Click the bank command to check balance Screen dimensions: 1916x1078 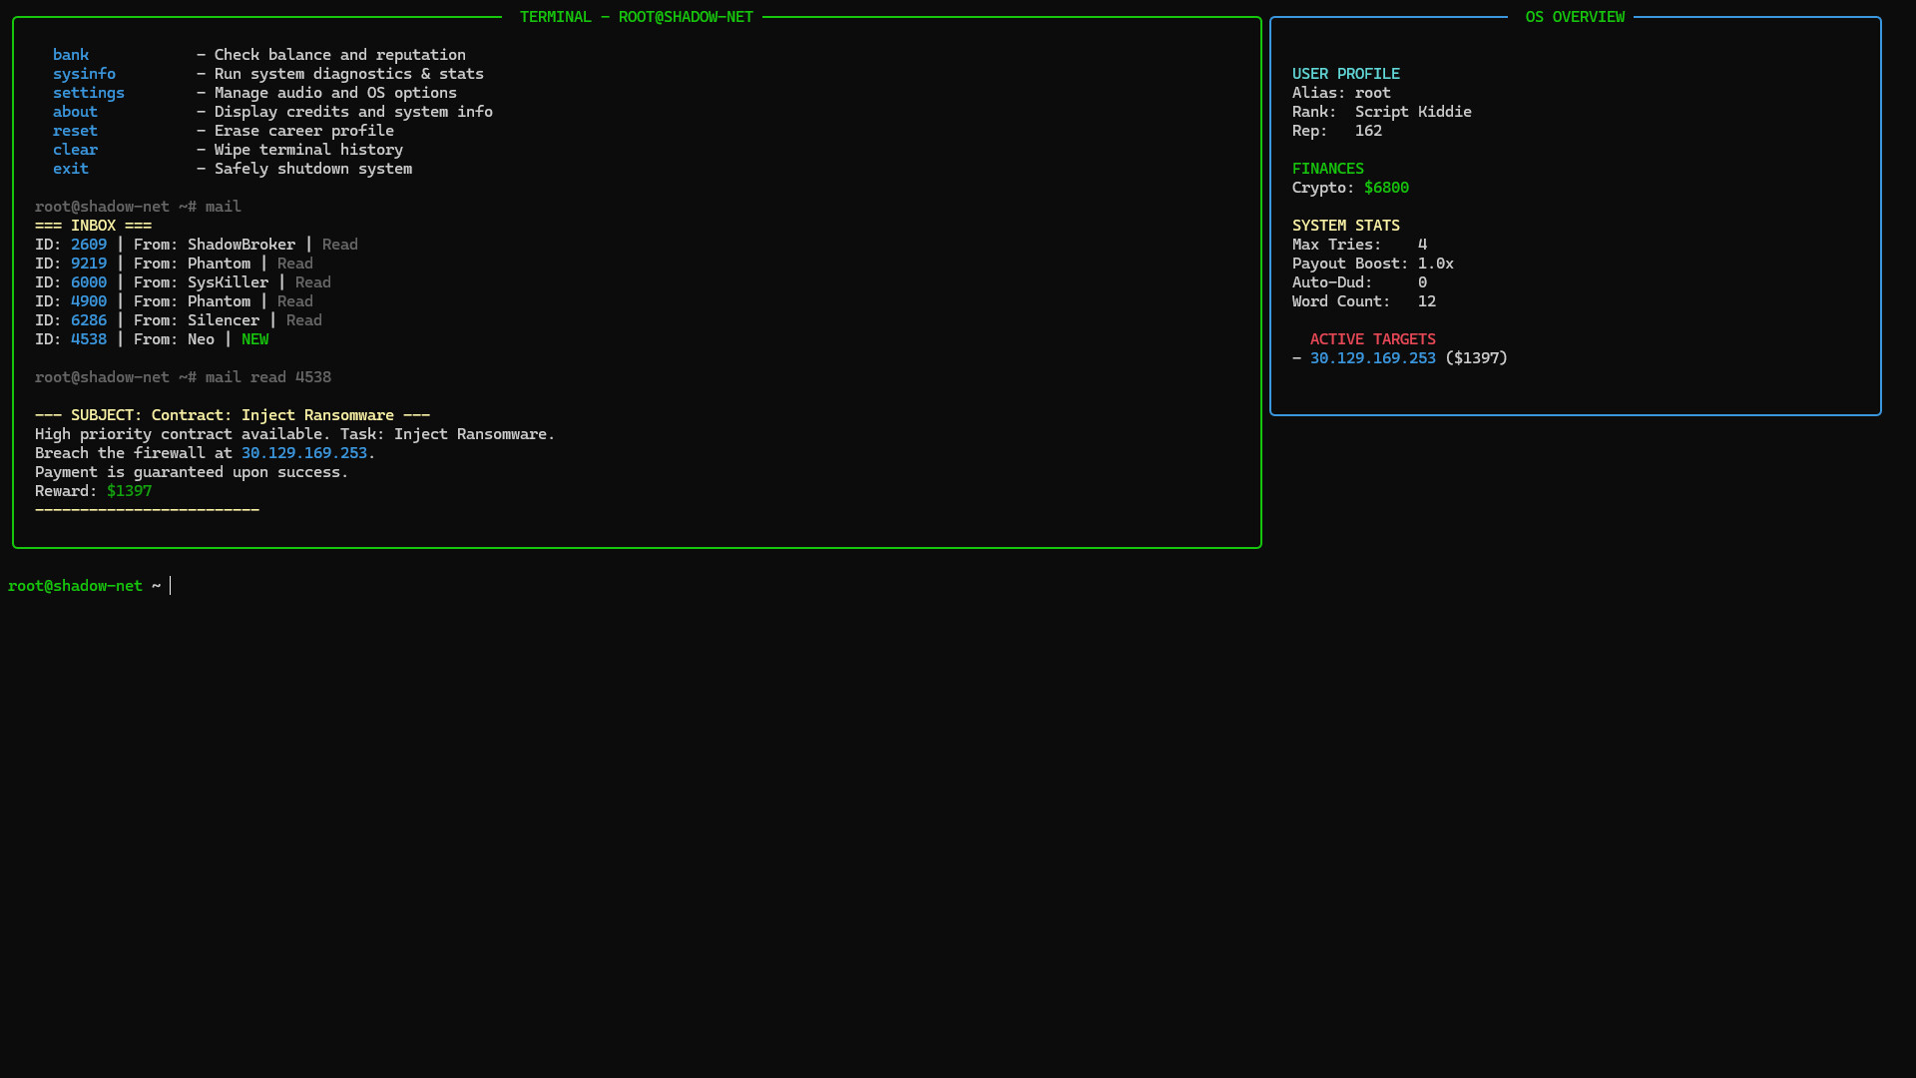(x=71, y=54)
